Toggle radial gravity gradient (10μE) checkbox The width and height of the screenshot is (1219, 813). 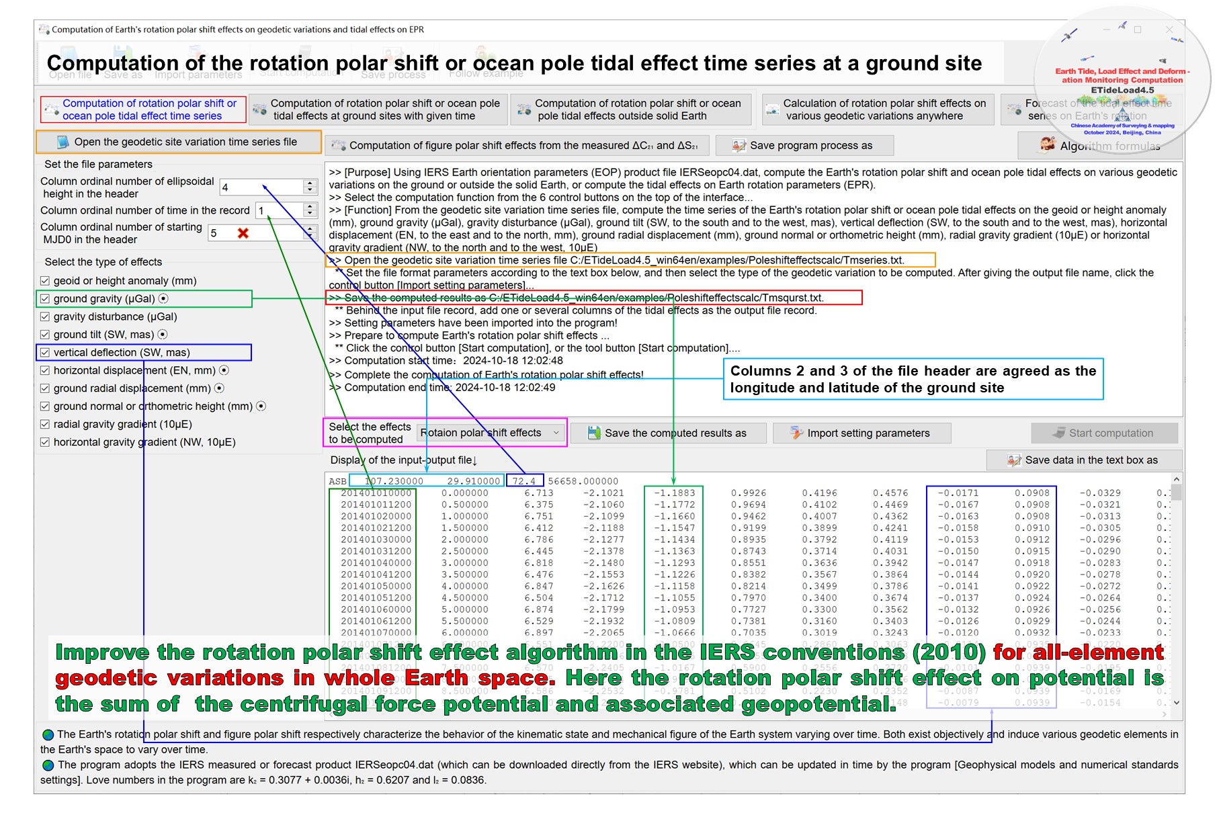pyautogui.click(x=45, y=424)
